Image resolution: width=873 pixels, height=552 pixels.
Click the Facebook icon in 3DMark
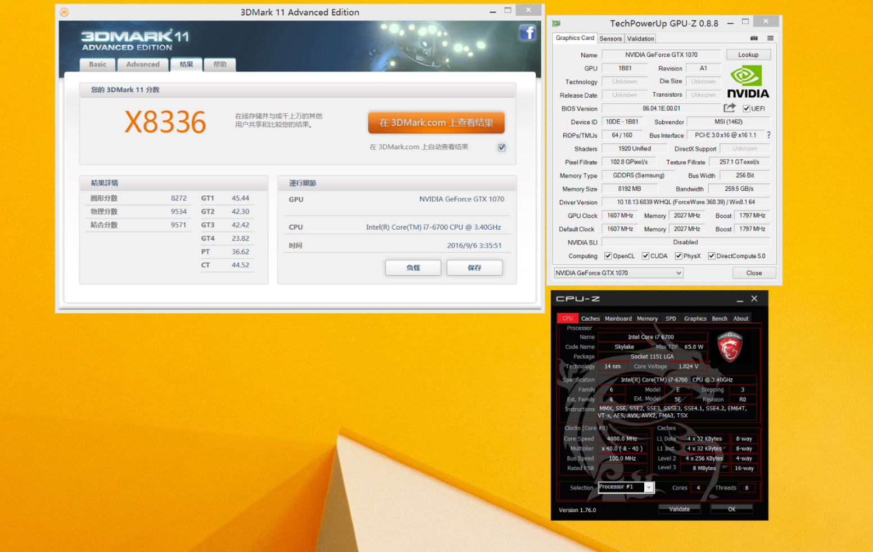point(527,33)
